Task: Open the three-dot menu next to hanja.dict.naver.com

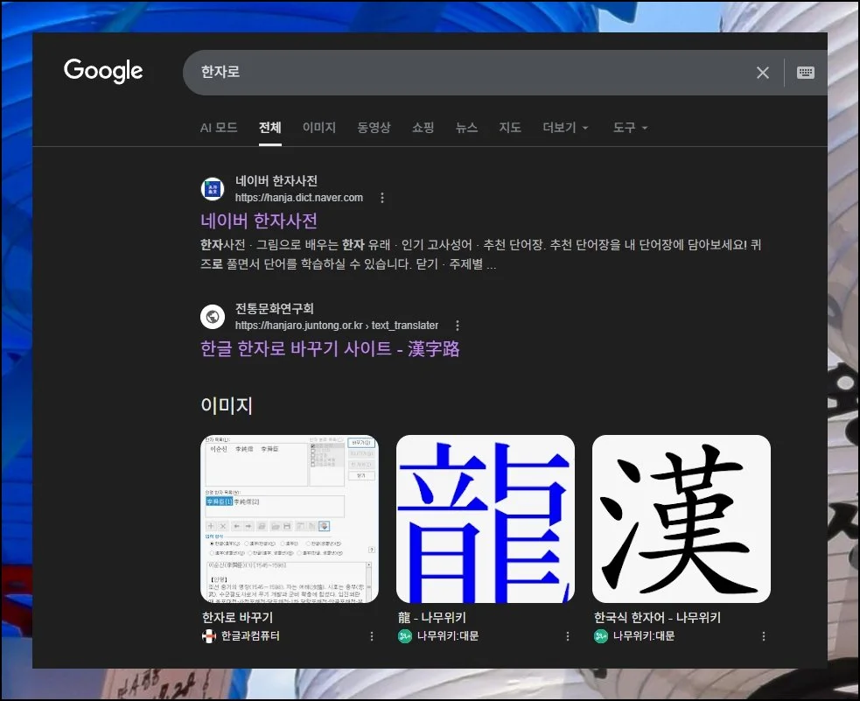Action: (382, 198)
